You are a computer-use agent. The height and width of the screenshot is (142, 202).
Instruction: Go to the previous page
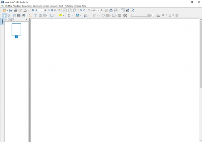pos(36,10)
